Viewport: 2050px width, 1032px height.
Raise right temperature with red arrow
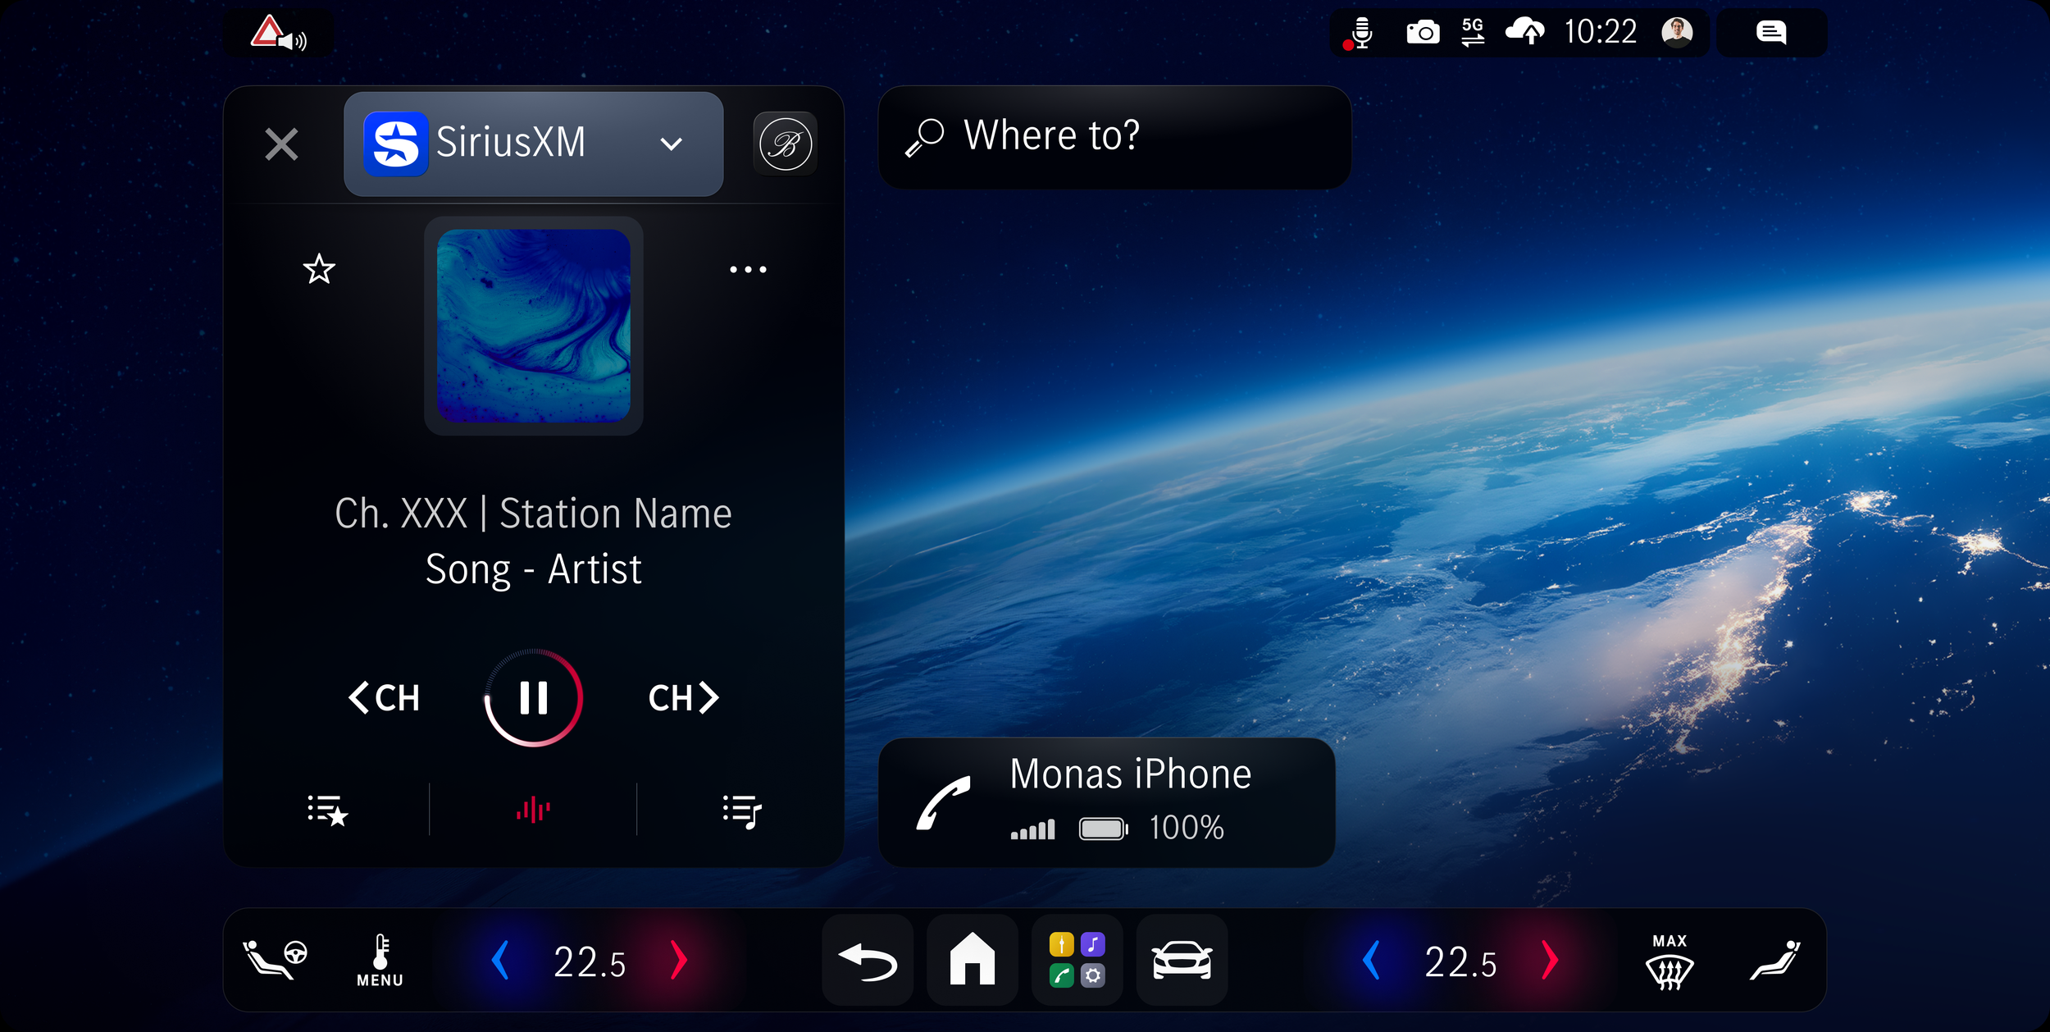tap(1549, 961)
